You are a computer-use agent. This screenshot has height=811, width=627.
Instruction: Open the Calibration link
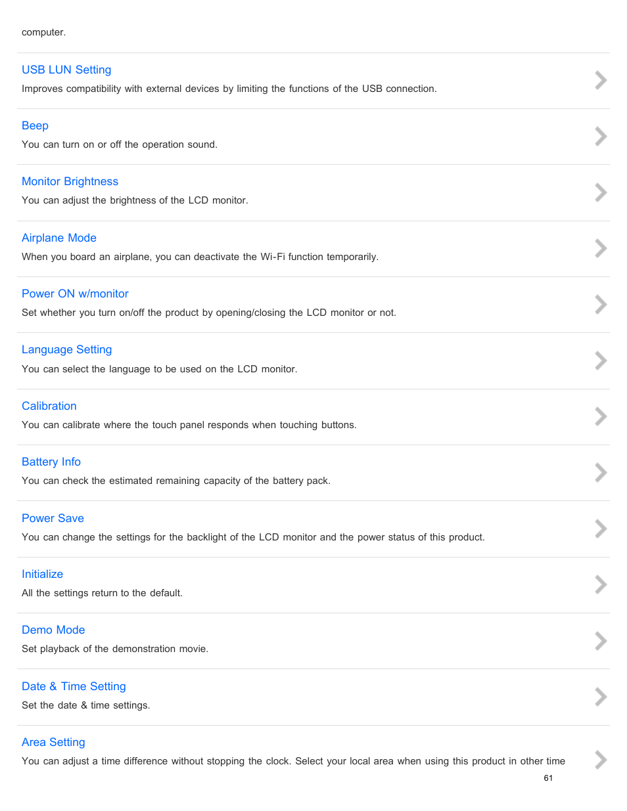coord(49,406)
